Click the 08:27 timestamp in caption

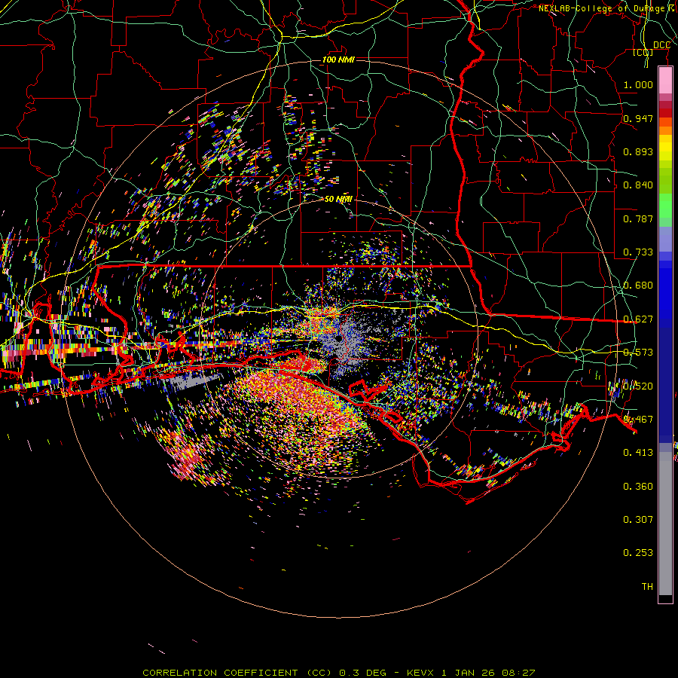click(518, 673)
